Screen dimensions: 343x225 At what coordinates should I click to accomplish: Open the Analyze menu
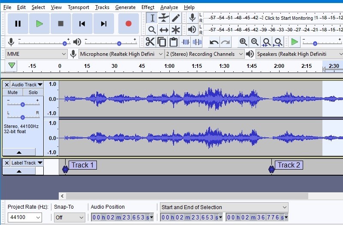[x=169, y=7]
